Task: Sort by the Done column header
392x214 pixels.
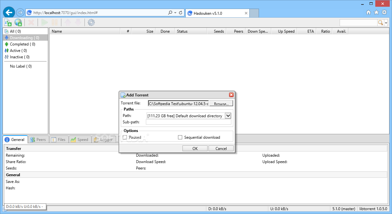Action: pyautogui.click(x=165, y=31)
